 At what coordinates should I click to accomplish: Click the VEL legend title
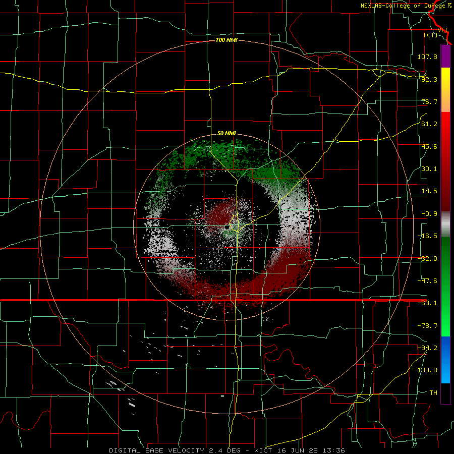click(x=443, y=30)
